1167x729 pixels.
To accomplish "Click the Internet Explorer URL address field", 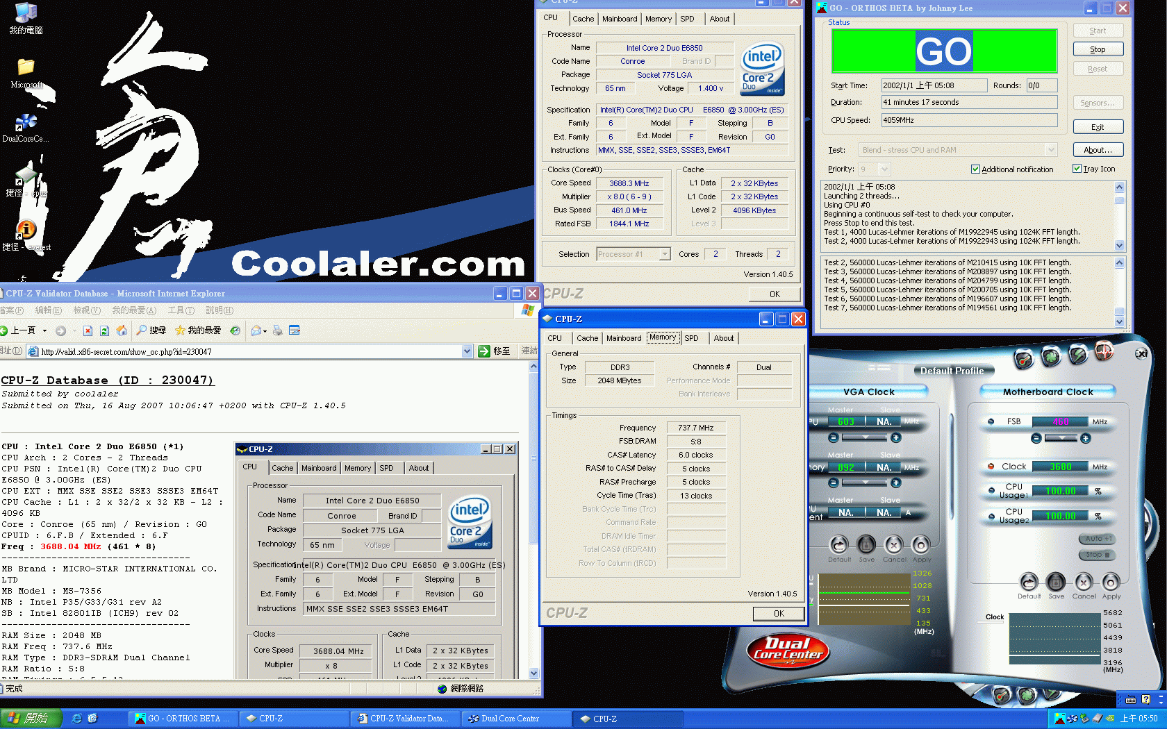I will coord(251,351).
